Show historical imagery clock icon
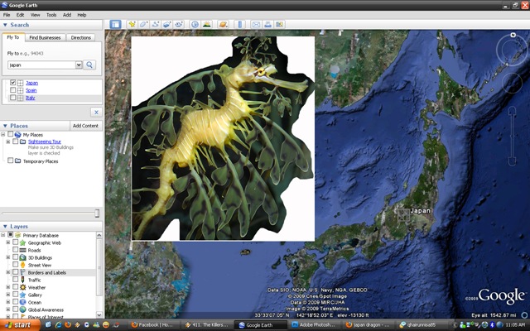This screenshot has width=530, height=331. tap(195, 24)
